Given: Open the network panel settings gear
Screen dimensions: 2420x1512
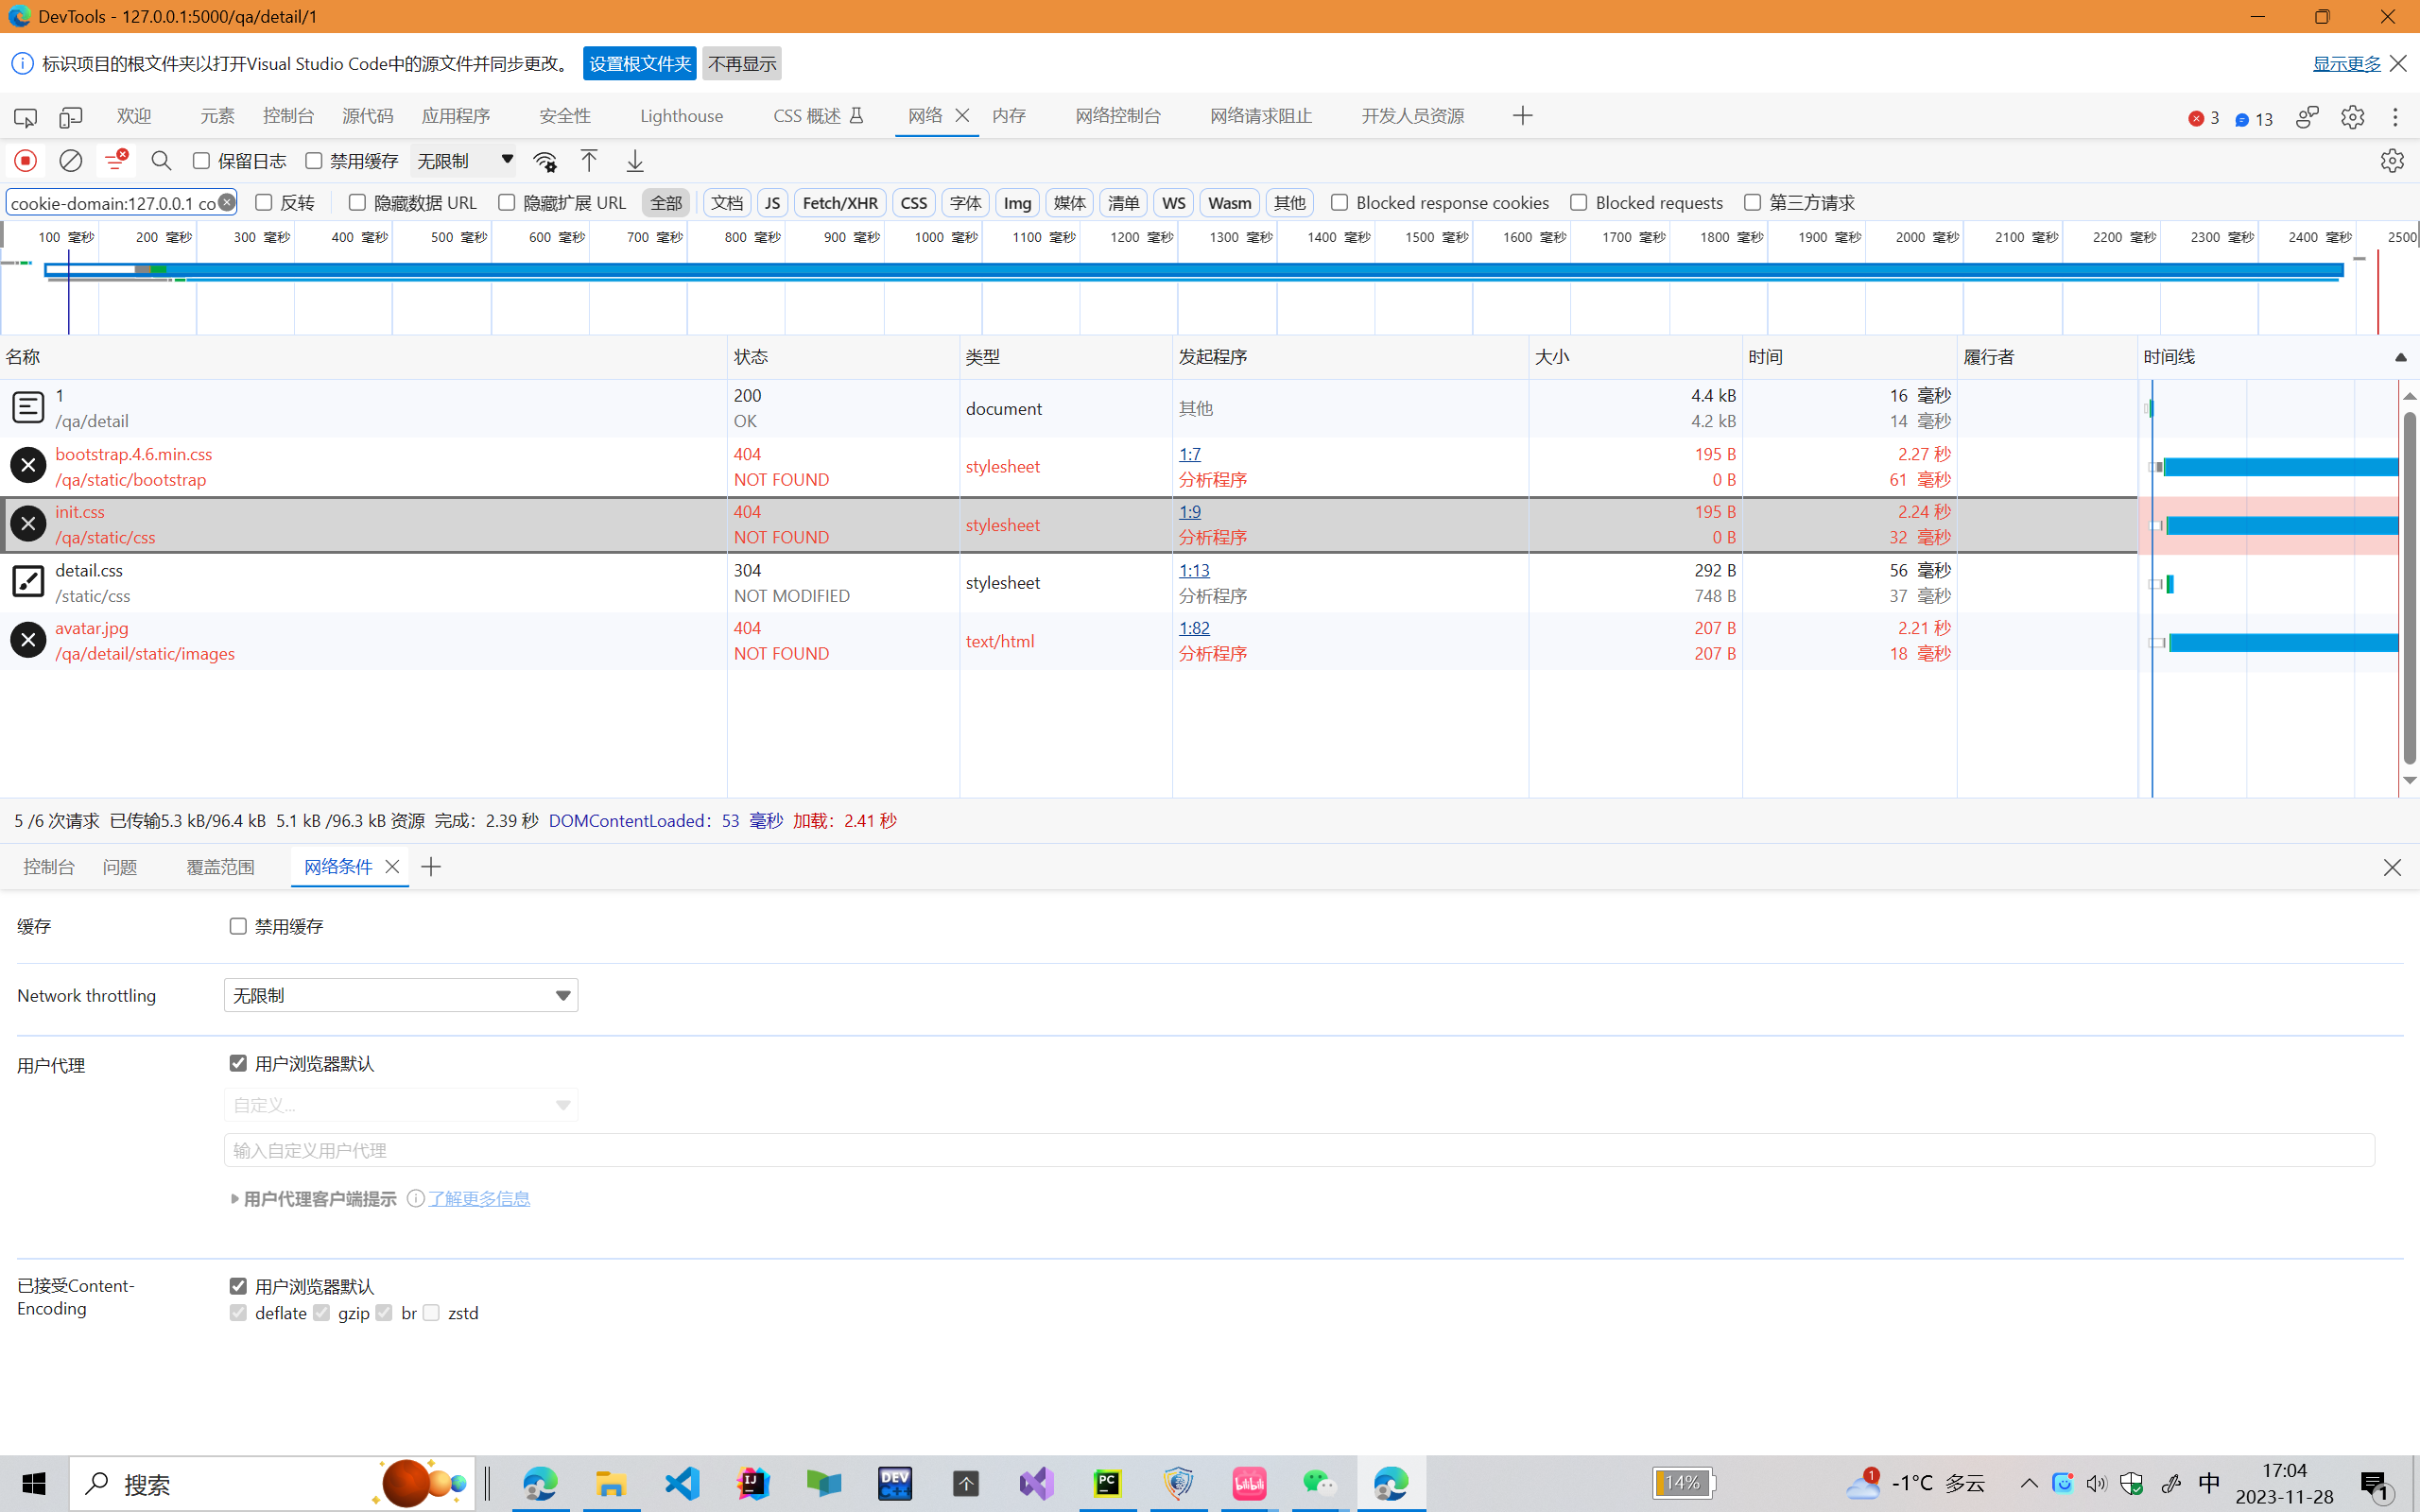Looking at the screenshot, I should 2391,161.
